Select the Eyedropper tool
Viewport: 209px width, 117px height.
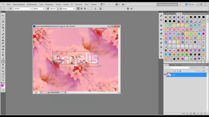click(x=3, y=31)
